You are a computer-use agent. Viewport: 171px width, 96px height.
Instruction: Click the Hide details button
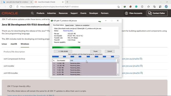63,51
